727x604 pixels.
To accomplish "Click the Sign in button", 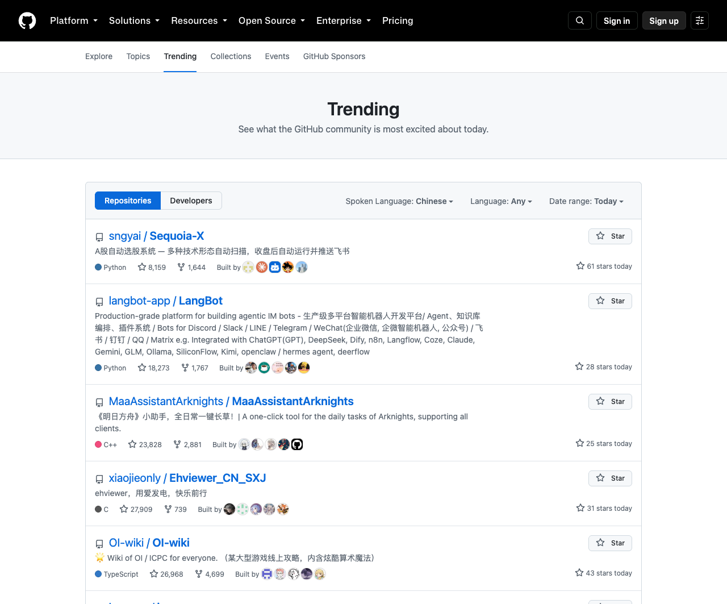I will 617,20.
